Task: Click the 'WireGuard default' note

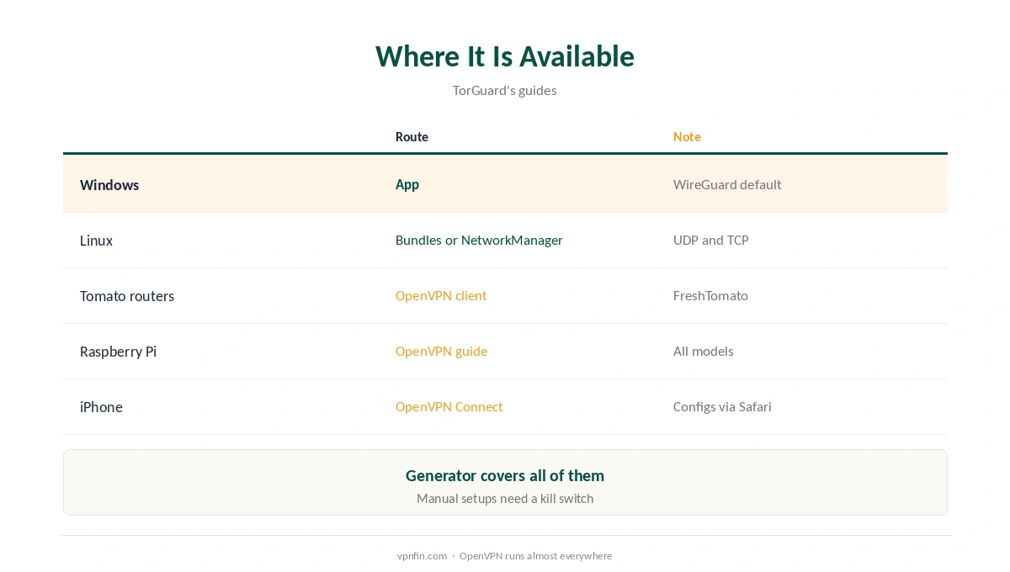Action: pos(727,184)
